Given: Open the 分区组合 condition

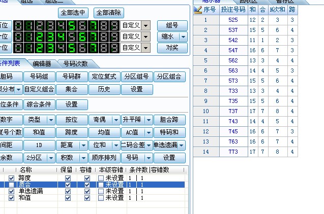Looking at the screenshot, I should (169, 77).
